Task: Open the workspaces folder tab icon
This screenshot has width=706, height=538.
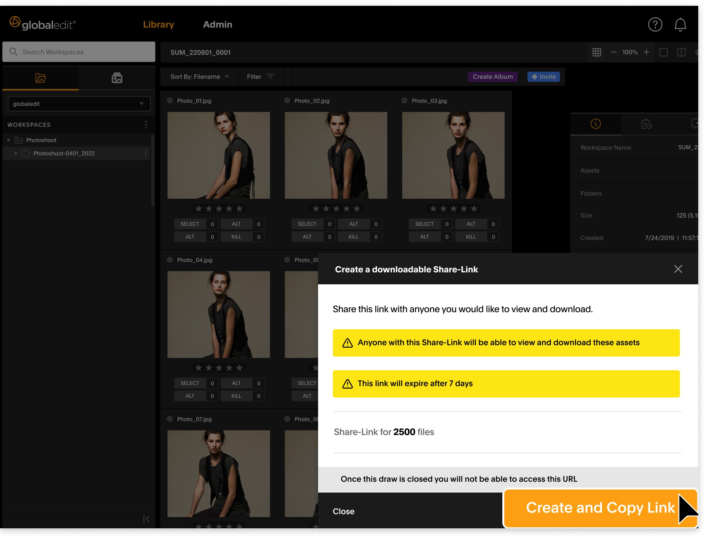Action: (x=40, y=78)
